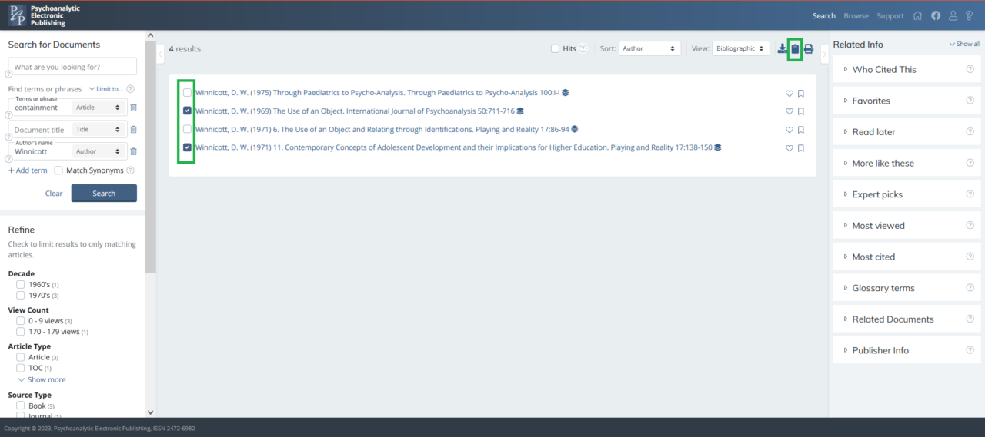Viewport: 985px width, 437px height.
Task: Delete the containment search term row
Action: tap(133, 108)
